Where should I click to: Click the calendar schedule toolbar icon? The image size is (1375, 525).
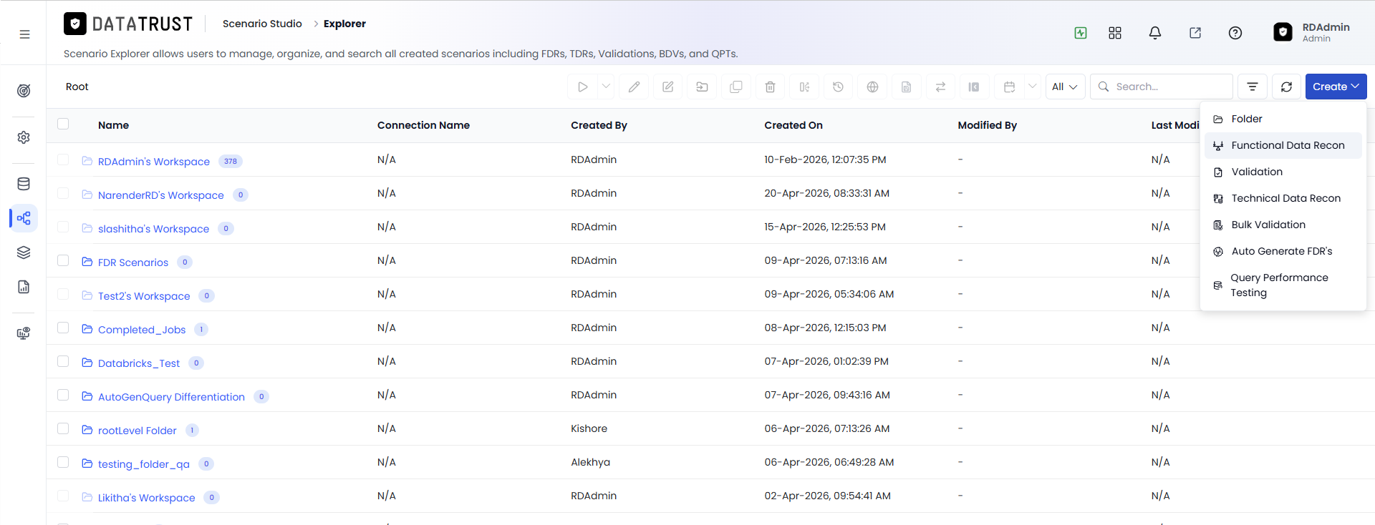[x=1009, y=87]
